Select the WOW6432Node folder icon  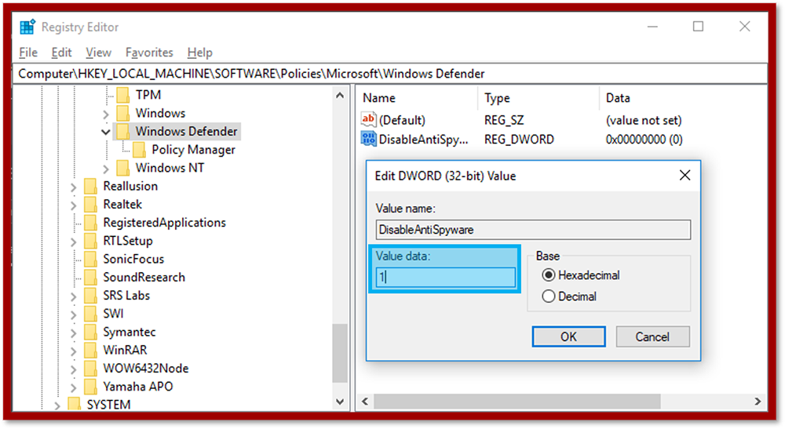point(90,369)
